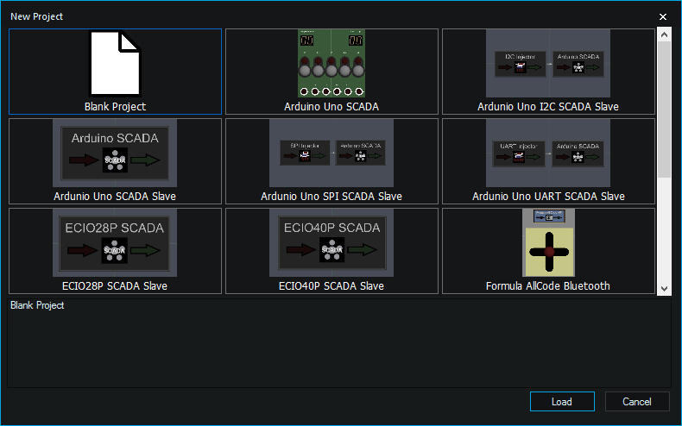Click the Formula AllCode Bluetooth caption
This screenshot has height=426, width=682.
pyautogui.click(x=548, y=286)
